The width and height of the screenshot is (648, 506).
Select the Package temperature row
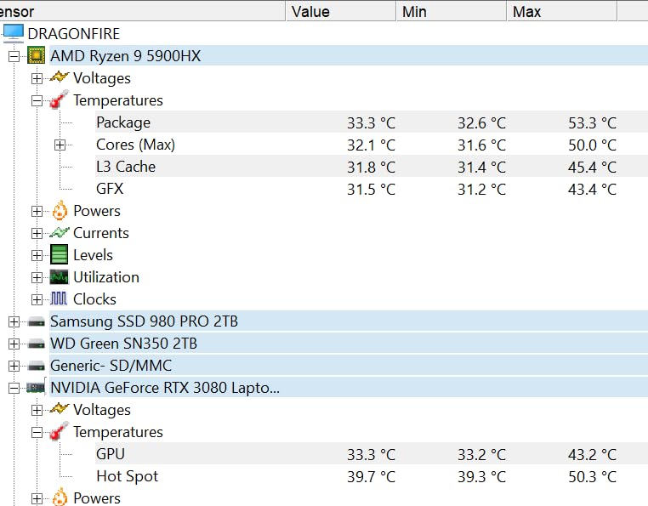(371, 122)
